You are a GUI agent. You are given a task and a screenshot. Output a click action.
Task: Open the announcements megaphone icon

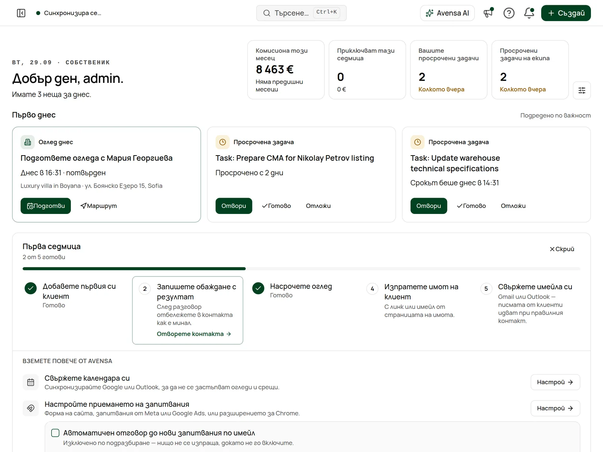(488, 13)
